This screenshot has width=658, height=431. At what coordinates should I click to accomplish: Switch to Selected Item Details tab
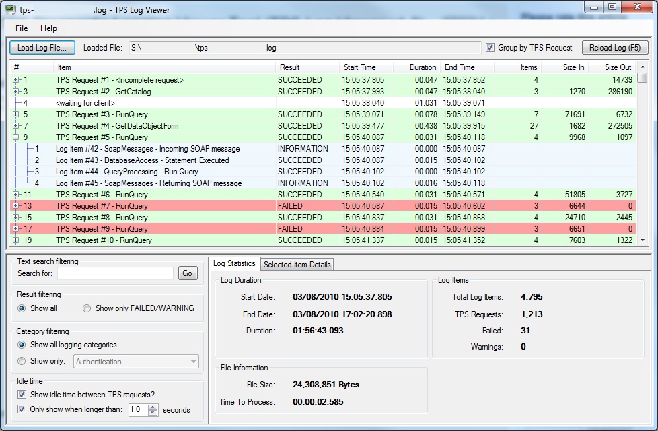pos(297,265)
